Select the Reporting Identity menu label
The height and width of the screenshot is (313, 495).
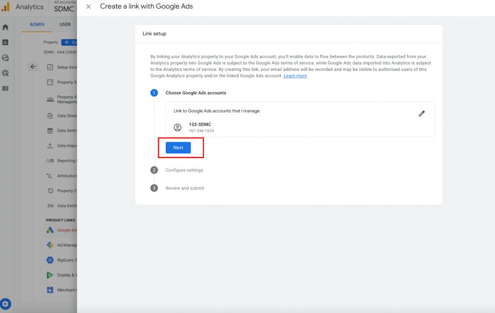point(67,161)
